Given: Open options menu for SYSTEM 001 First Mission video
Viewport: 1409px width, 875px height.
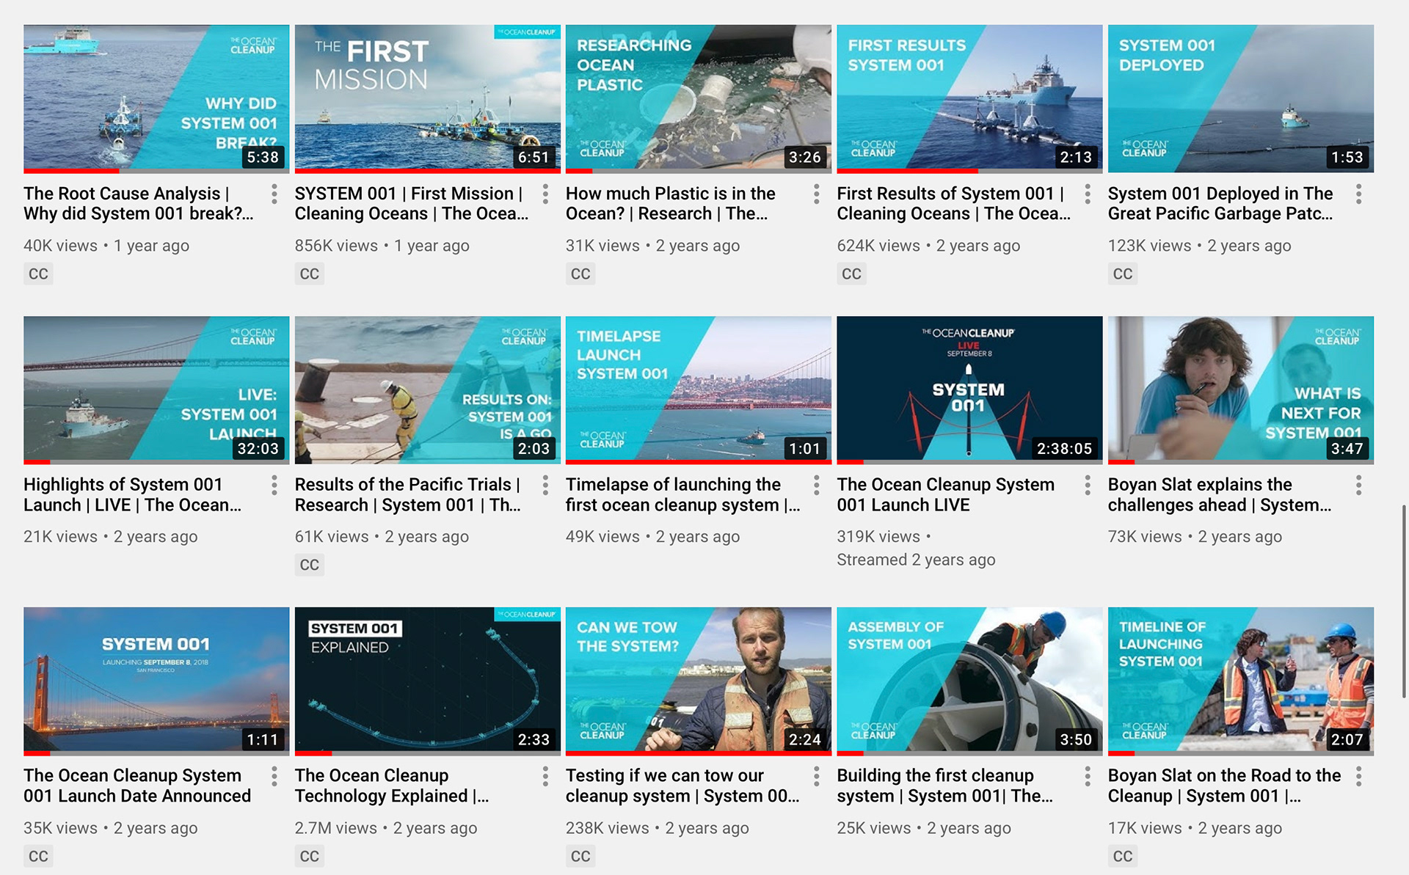Looking at the screenshot, I should pyautogui.click(x=545, y=194).
